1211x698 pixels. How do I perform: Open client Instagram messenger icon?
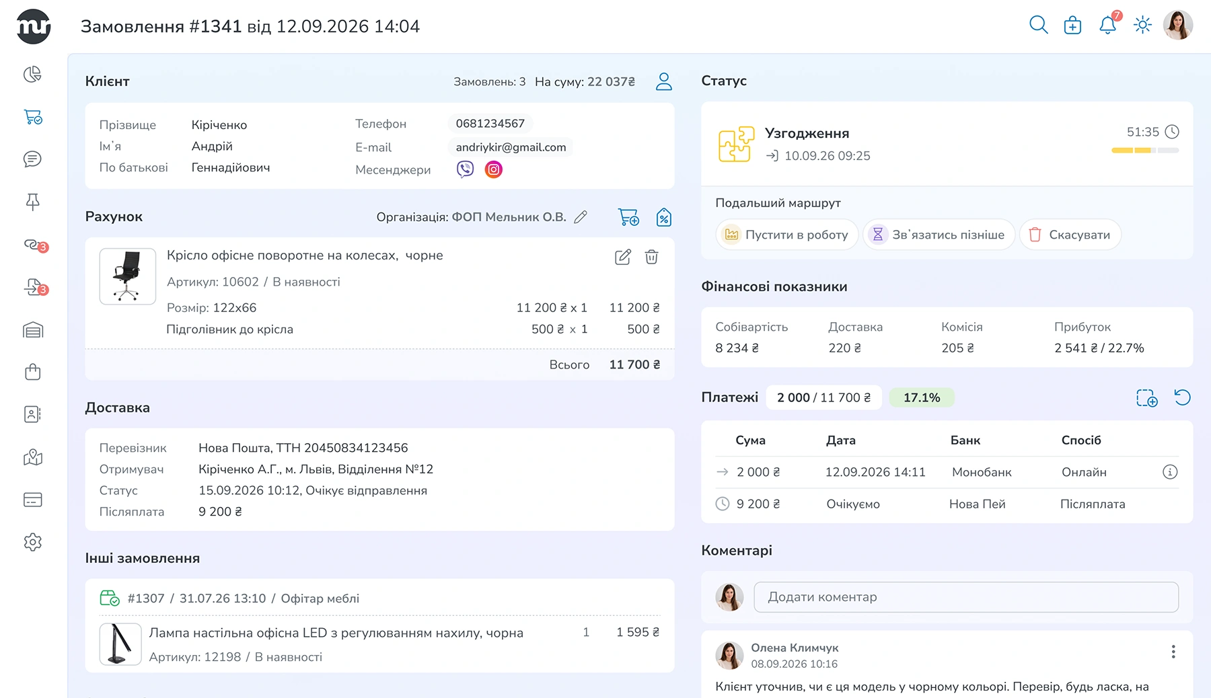[494, 169]
